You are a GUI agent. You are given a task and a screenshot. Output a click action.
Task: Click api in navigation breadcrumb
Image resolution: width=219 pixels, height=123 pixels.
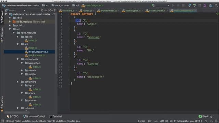point(76,5)
